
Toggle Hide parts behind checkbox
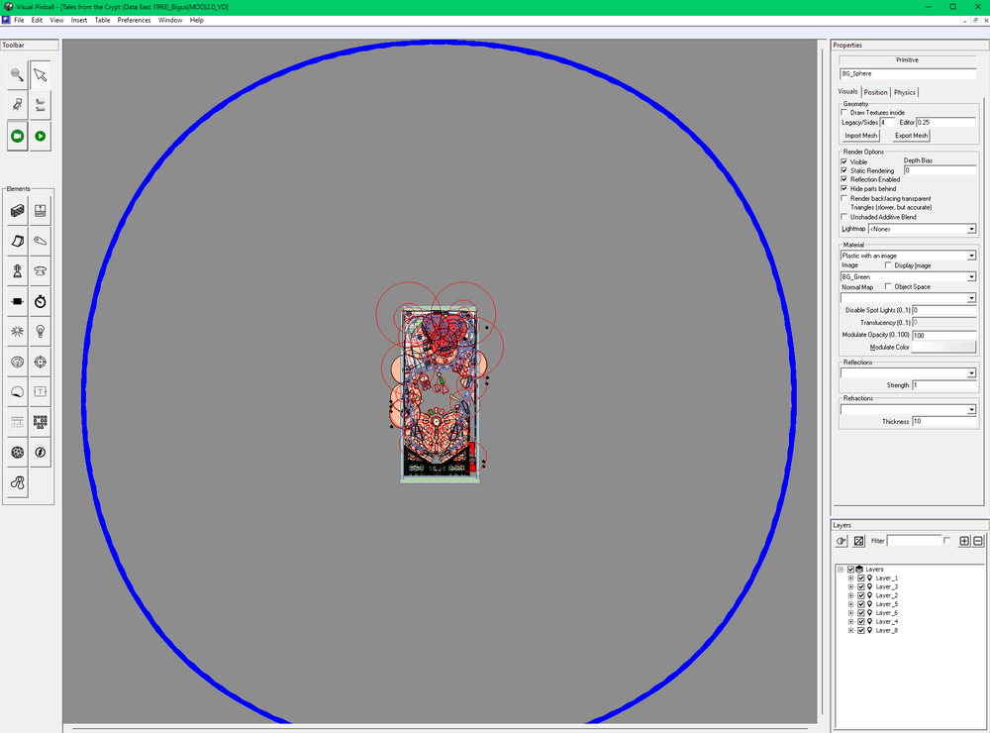click(x=844, y=188)
